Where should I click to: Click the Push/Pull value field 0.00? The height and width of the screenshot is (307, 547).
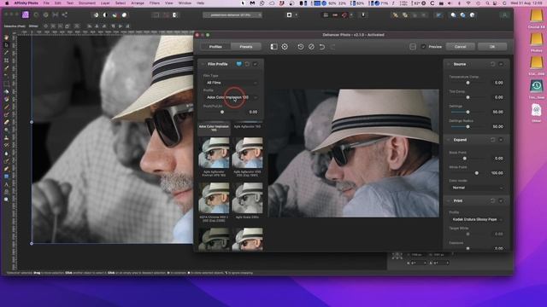(x=253, y=112)
